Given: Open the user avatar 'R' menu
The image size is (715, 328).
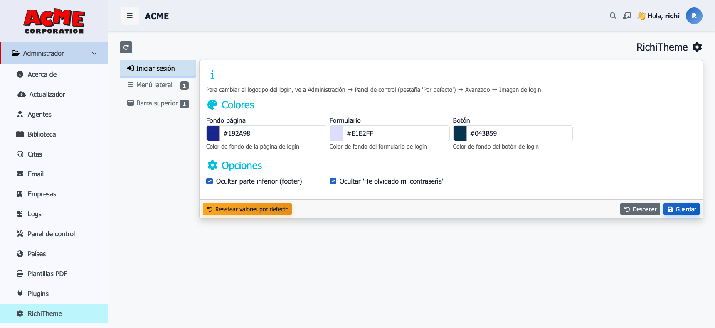Looking at the screenshot, I should point(694,16).
